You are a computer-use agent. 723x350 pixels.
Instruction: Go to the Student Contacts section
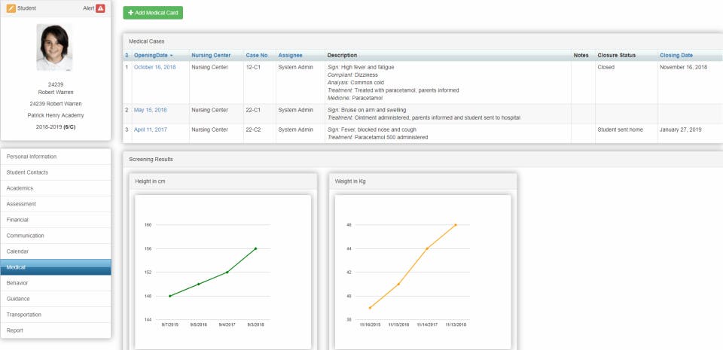56,172
